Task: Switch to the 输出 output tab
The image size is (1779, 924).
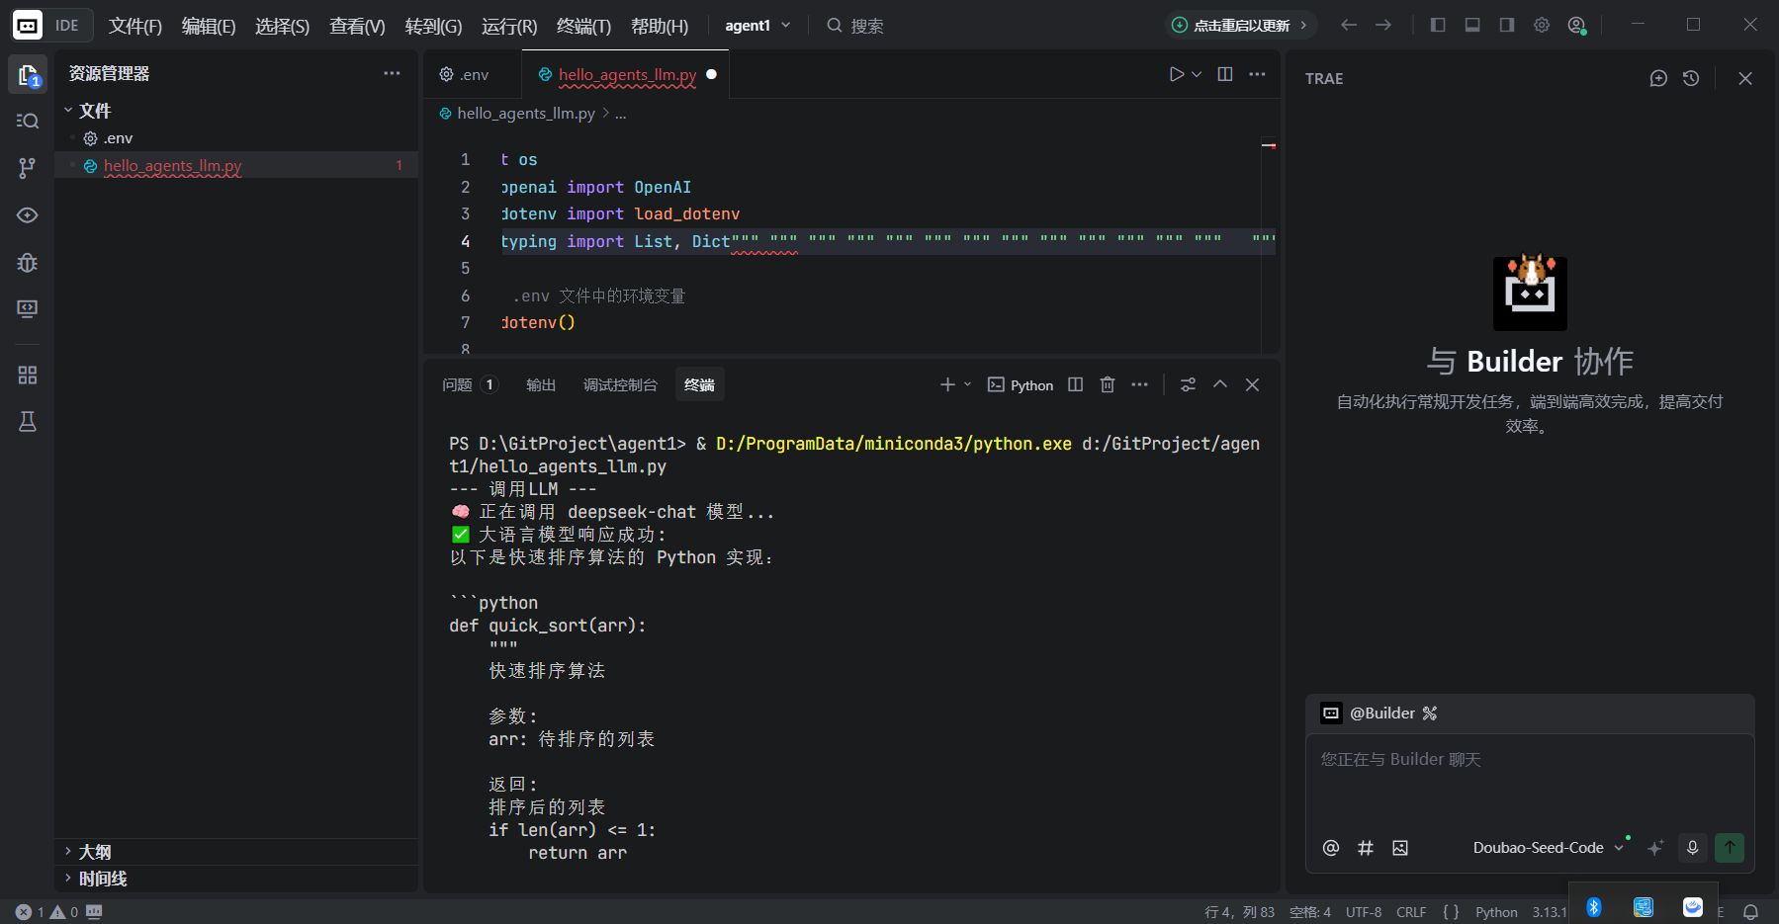Action: (x=541, y=384)
